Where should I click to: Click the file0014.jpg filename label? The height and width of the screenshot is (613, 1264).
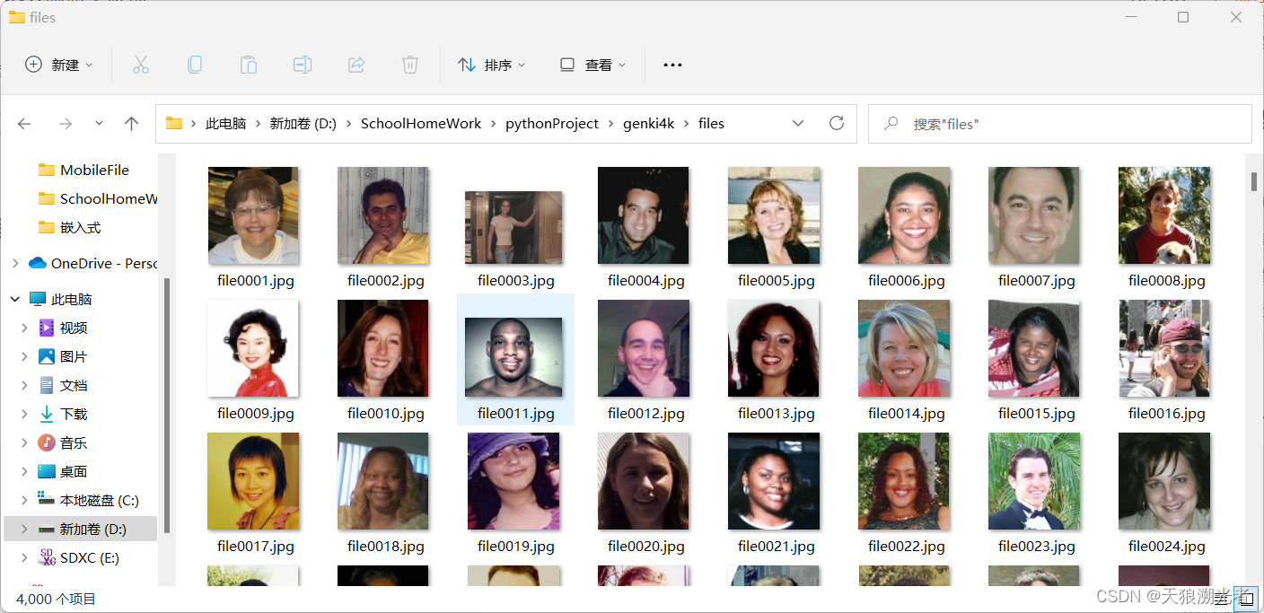pos(907,414)
